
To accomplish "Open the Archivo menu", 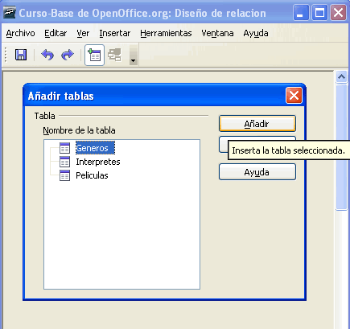I will click(x=20, y=33).
